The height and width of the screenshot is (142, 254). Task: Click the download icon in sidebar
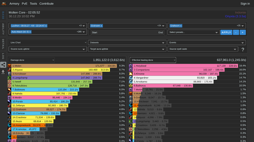click(3, 72)
